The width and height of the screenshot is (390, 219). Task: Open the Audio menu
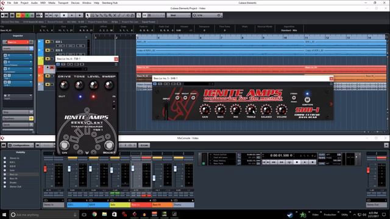coord(34,2)
